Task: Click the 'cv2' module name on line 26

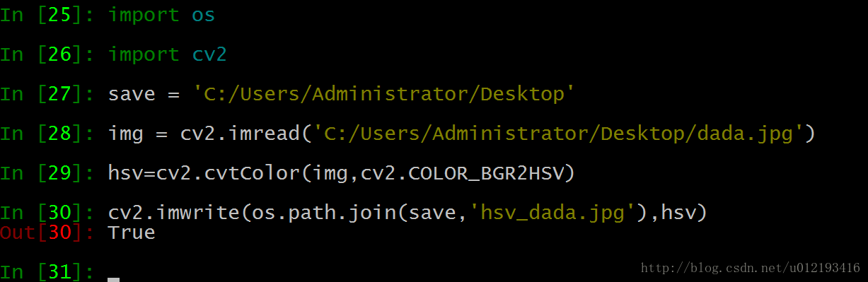Action: 209,54
